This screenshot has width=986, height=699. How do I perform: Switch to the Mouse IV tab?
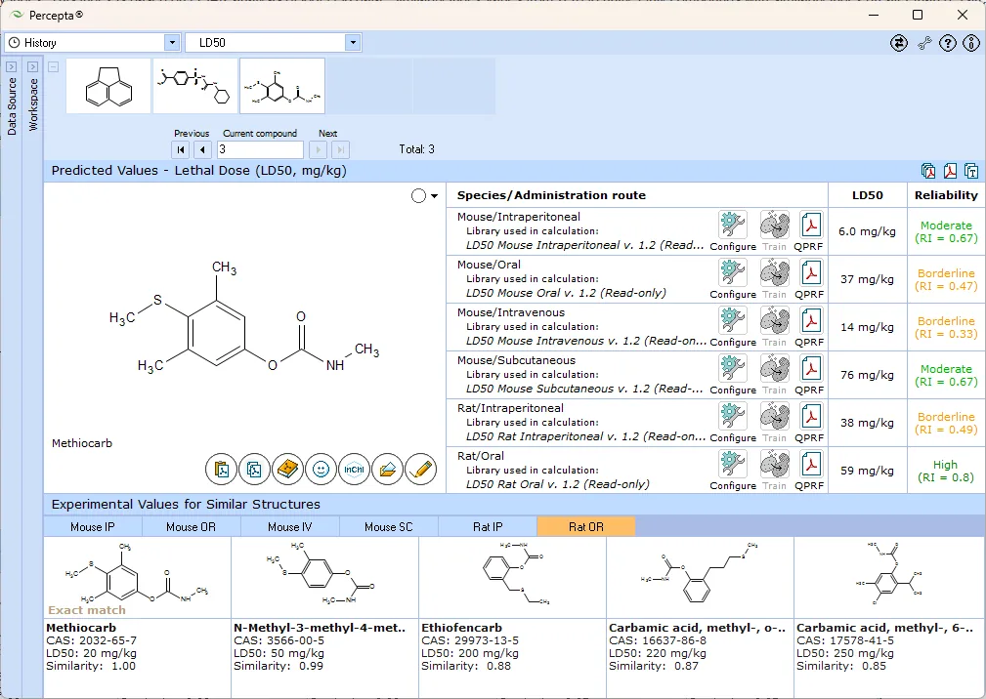click(290, 527)
